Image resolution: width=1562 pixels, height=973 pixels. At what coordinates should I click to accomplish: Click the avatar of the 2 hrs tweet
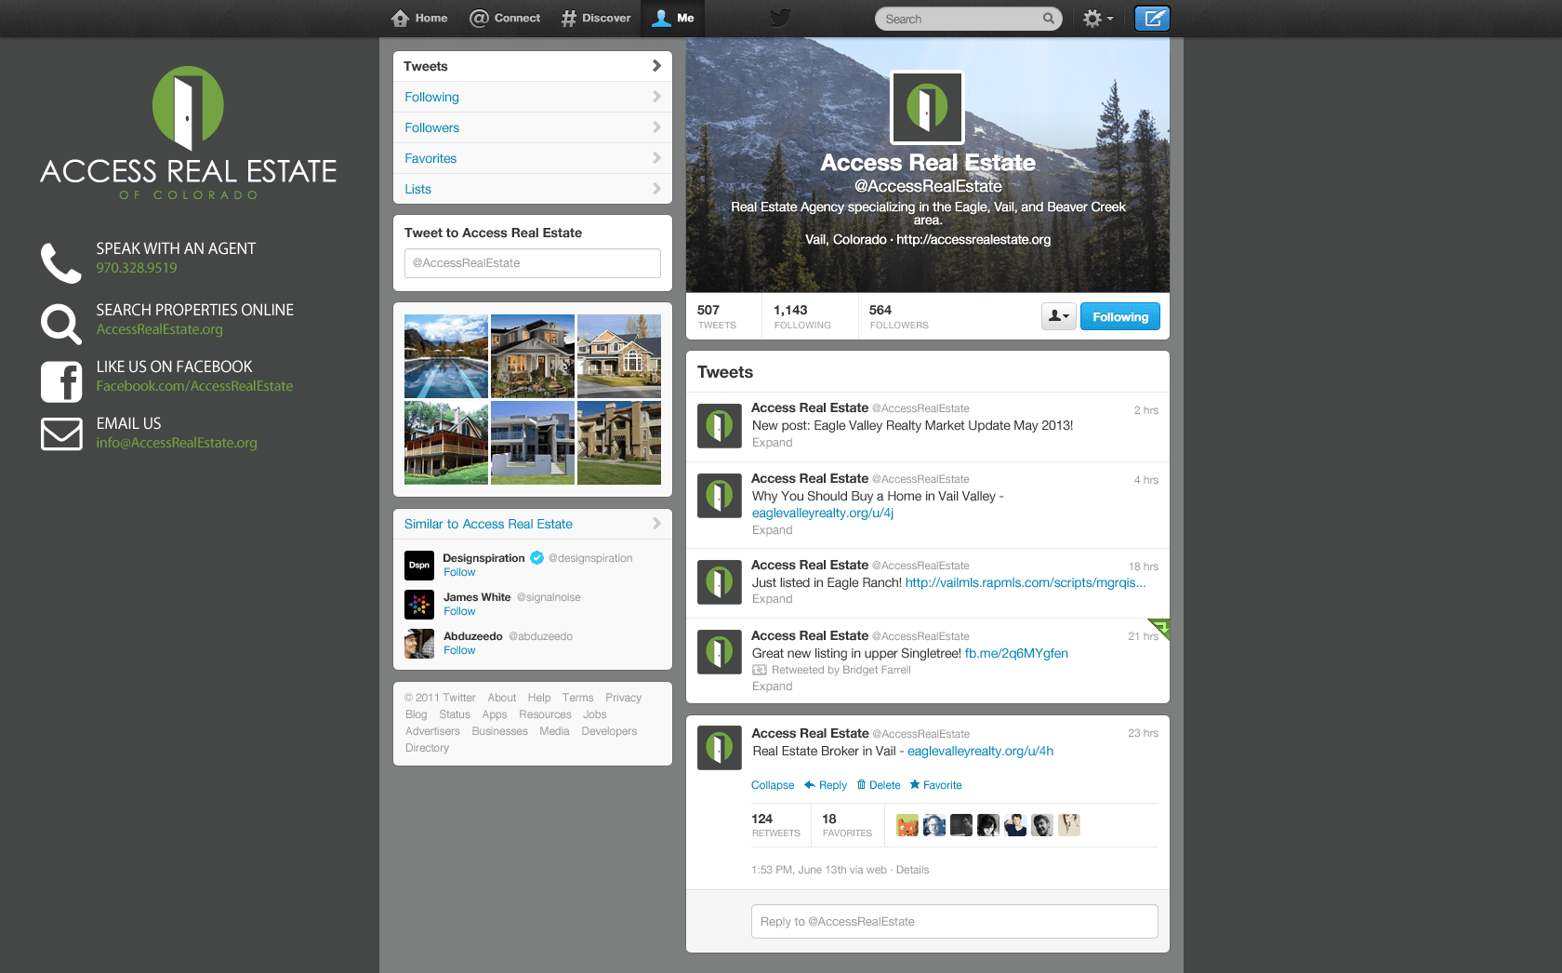[x=720, y=426]
